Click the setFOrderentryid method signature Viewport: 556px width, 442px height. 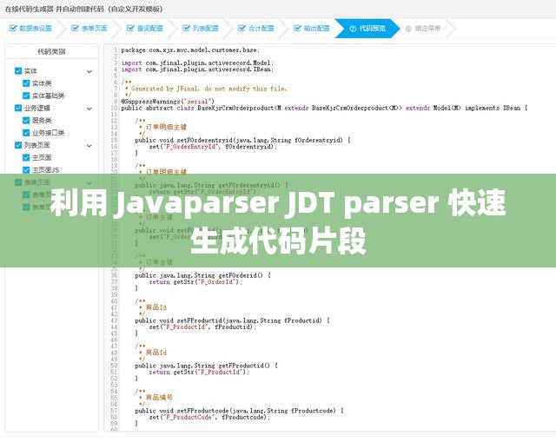[x=242, y=140]
